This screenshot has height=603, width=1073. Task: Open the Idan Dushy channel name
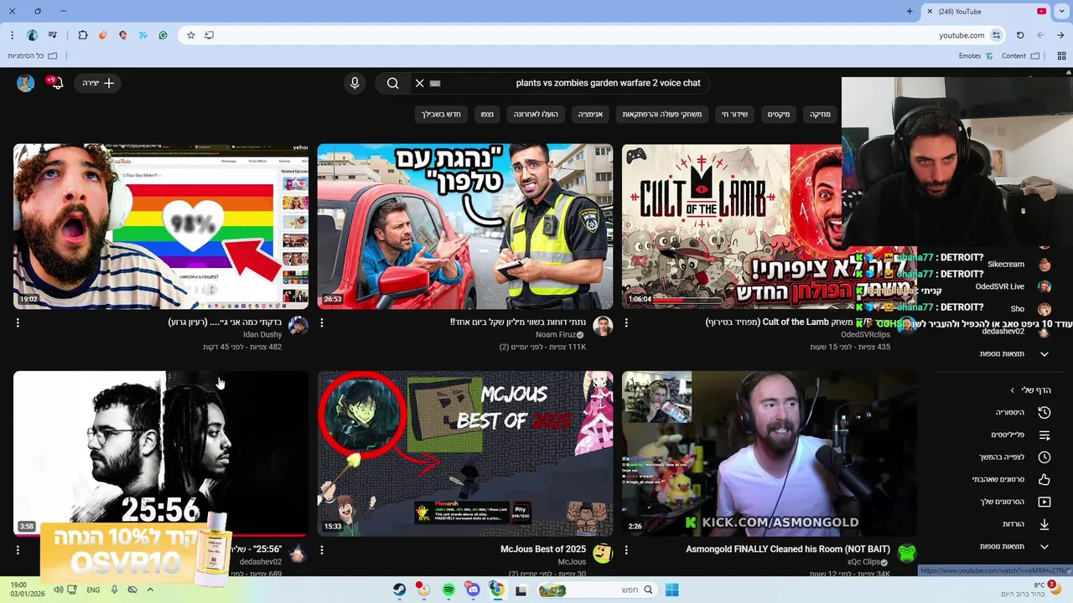pos(262,335)
